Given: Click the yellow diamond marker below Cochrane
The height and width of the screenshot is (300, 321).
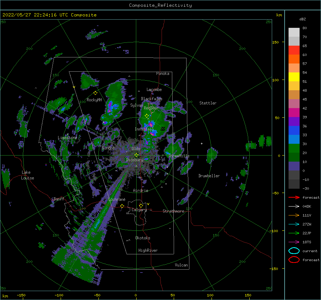Looking at the screenshot, I should click(122, 206).
